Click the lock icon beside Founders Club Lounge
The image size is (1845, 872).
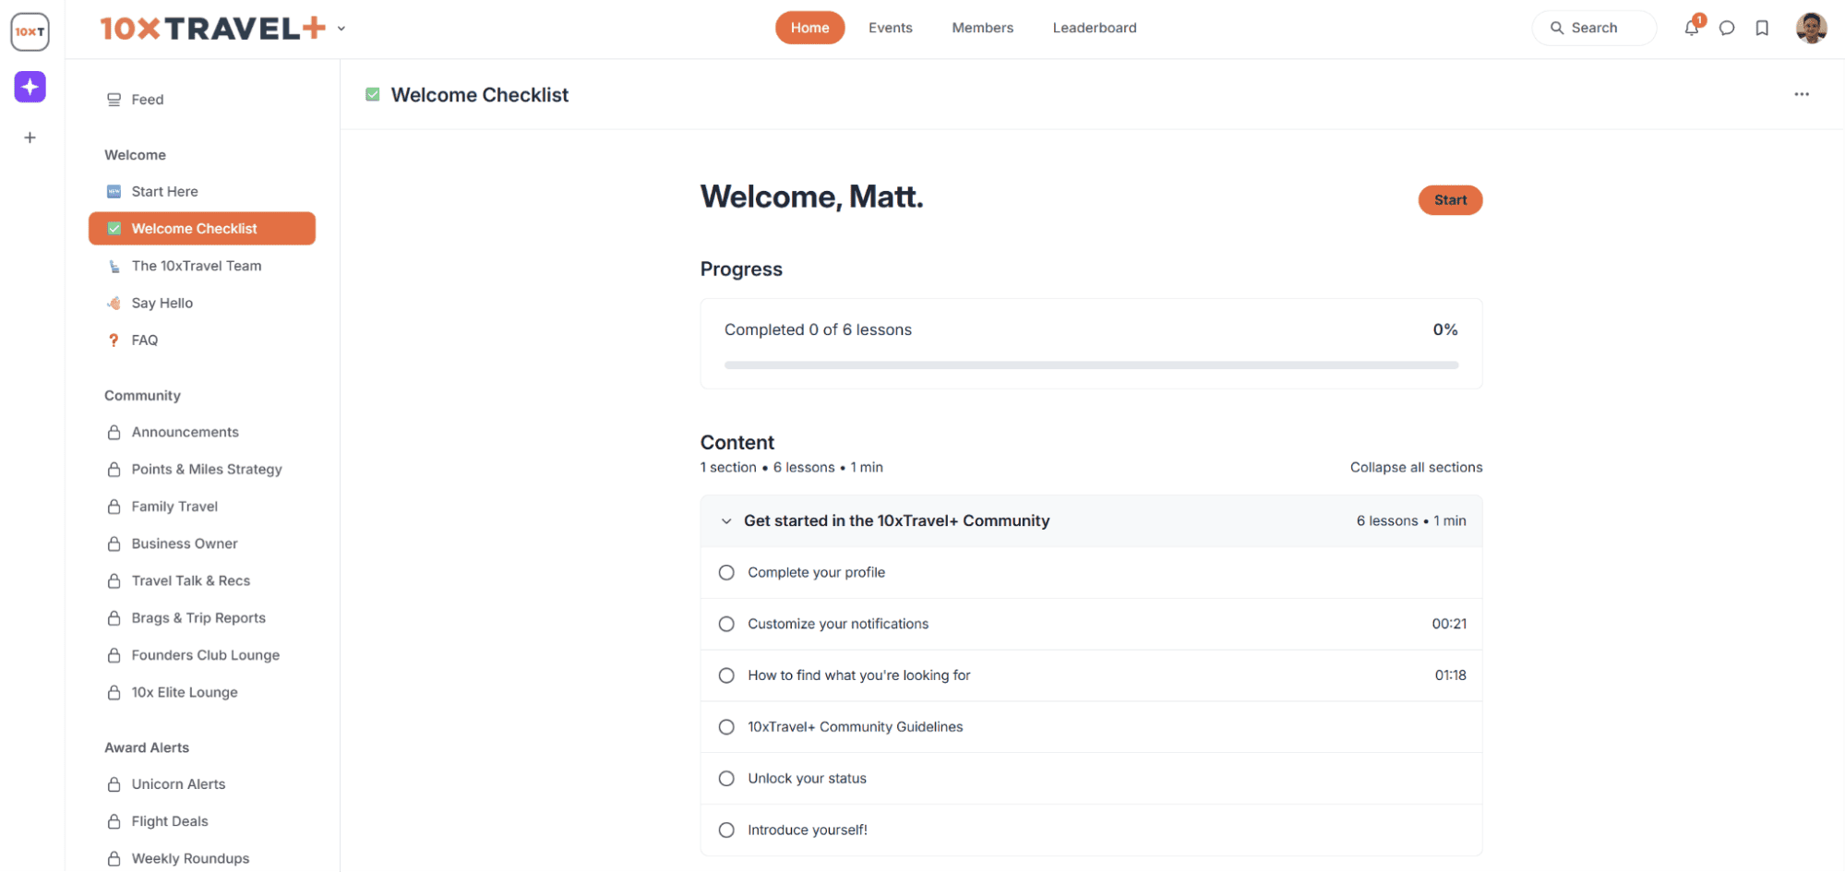[x=114, y=655]
